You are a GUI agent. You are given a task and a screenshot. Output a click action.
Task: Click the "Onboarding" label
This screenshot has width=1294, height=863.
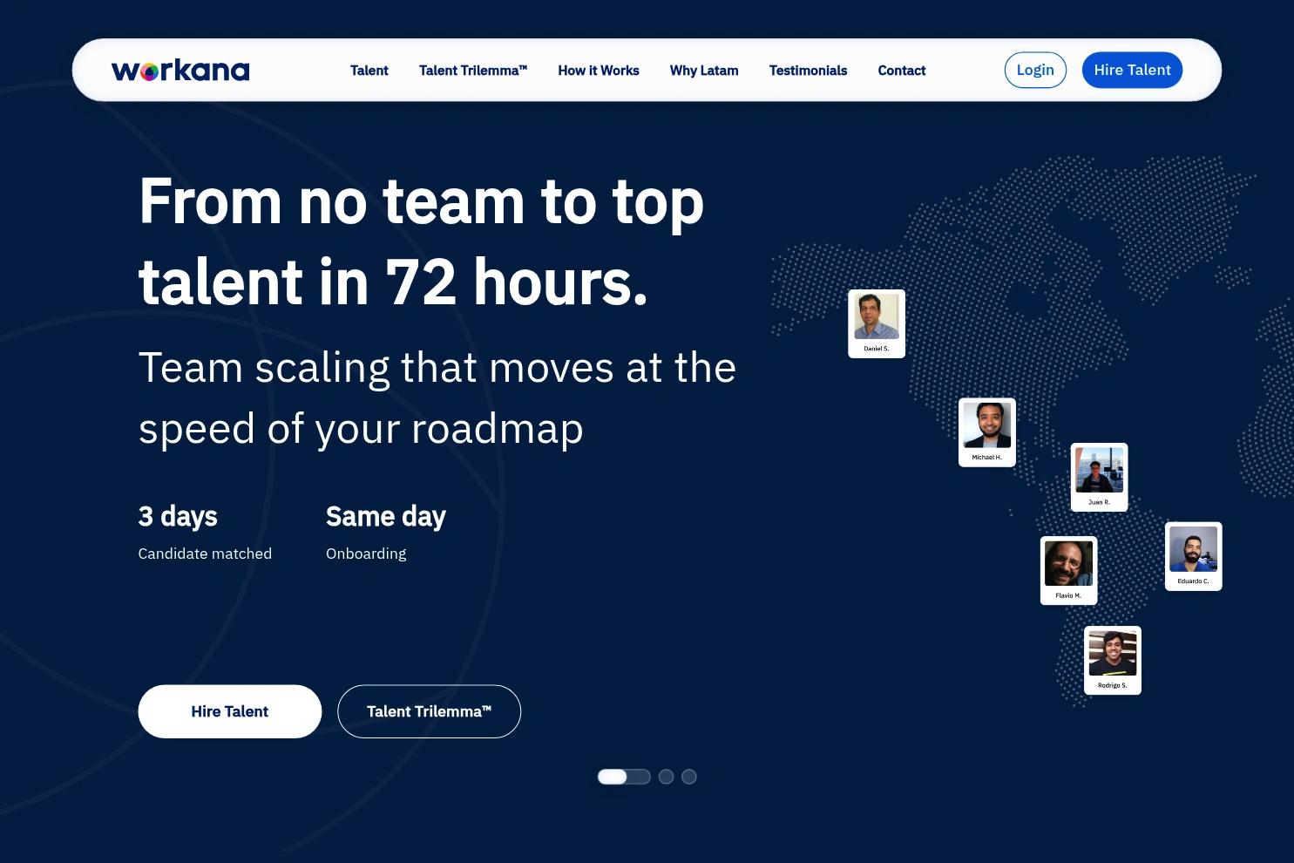coord(366,554)
